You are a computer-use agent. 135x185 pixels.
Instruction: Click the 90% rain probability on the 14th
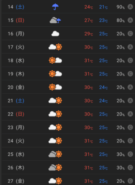[121, 7]
